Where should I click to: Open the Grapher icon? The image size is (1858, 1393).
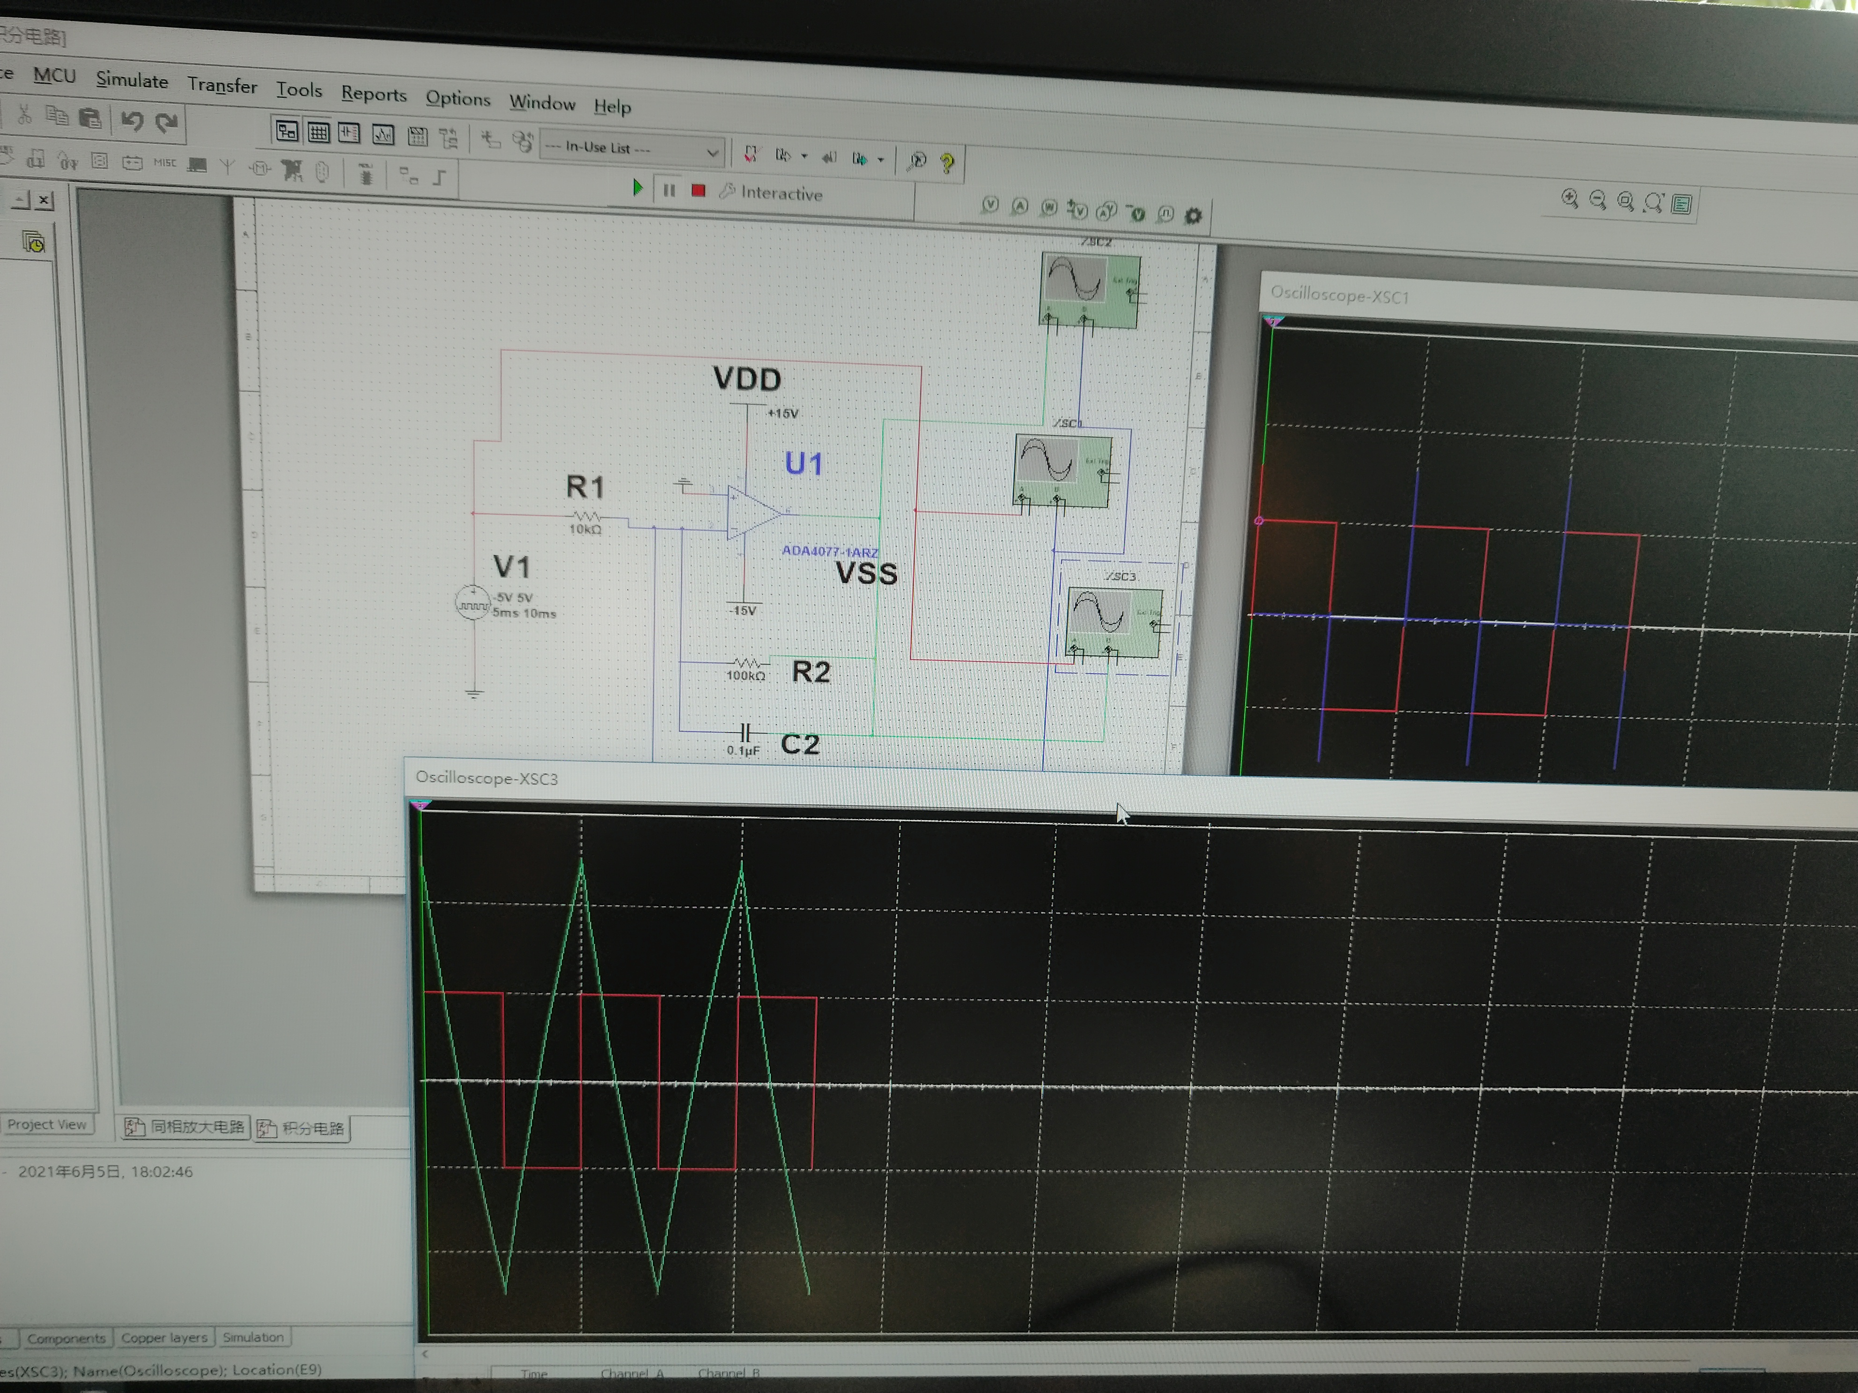coord(383,134)
